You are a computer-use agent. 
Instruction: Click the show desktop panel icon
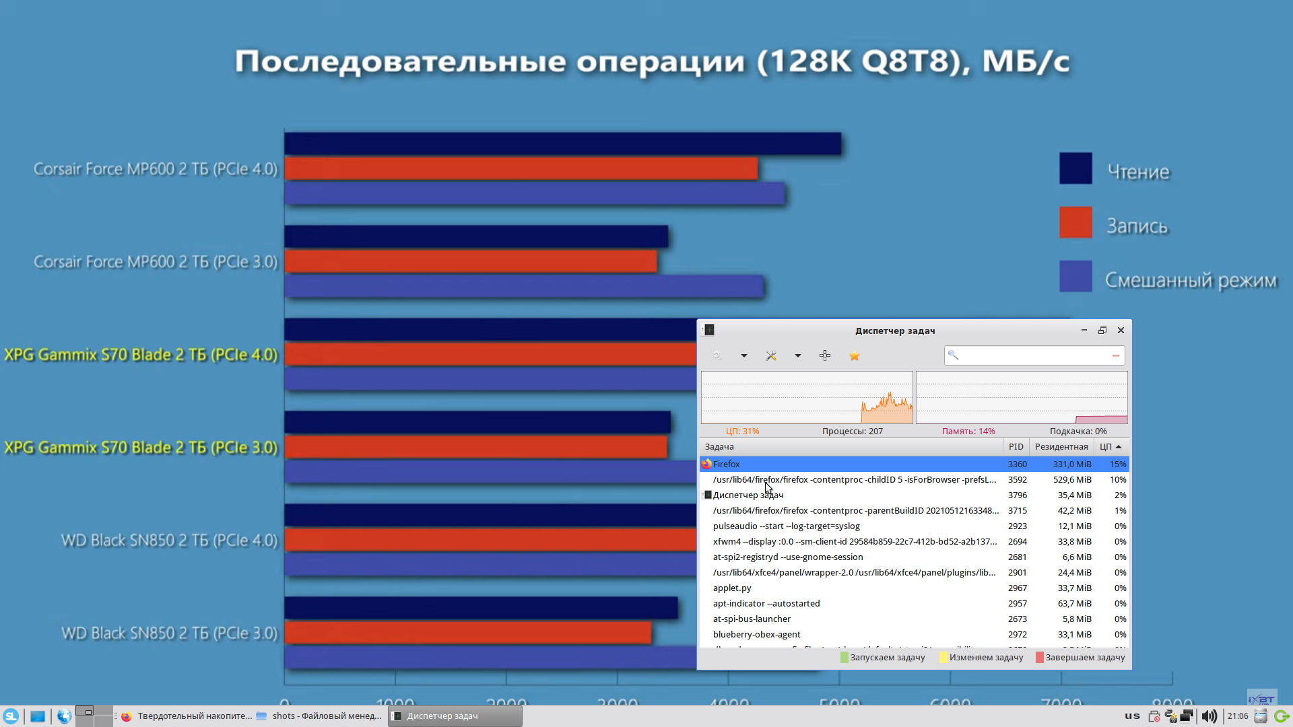click(x=38, y=716)
